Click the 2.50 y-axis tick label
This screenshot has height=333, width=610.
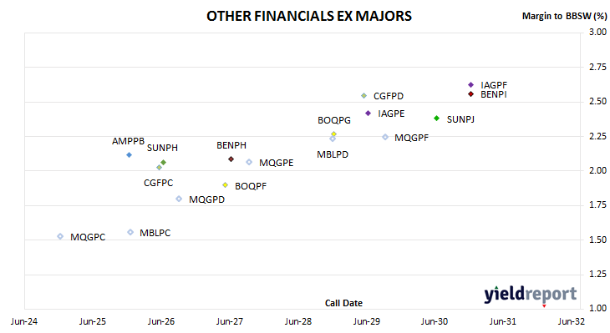(597, 102)
